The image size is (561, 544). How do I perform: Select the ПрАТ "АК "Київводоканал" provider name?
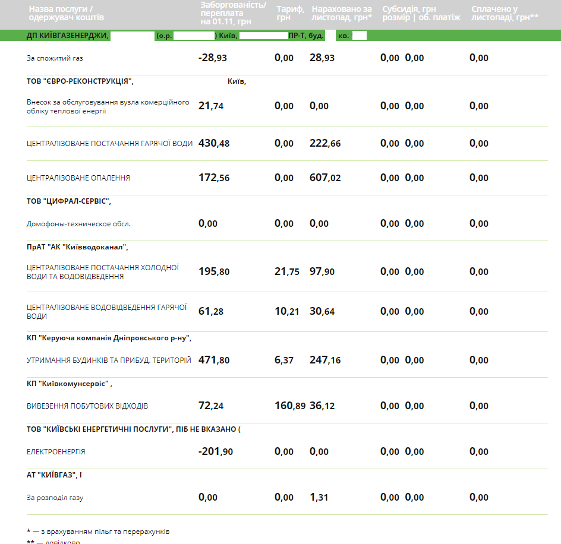pos(77,247)
